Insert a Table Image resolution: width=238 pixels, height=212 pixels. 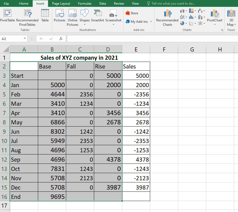pos(45,16)
